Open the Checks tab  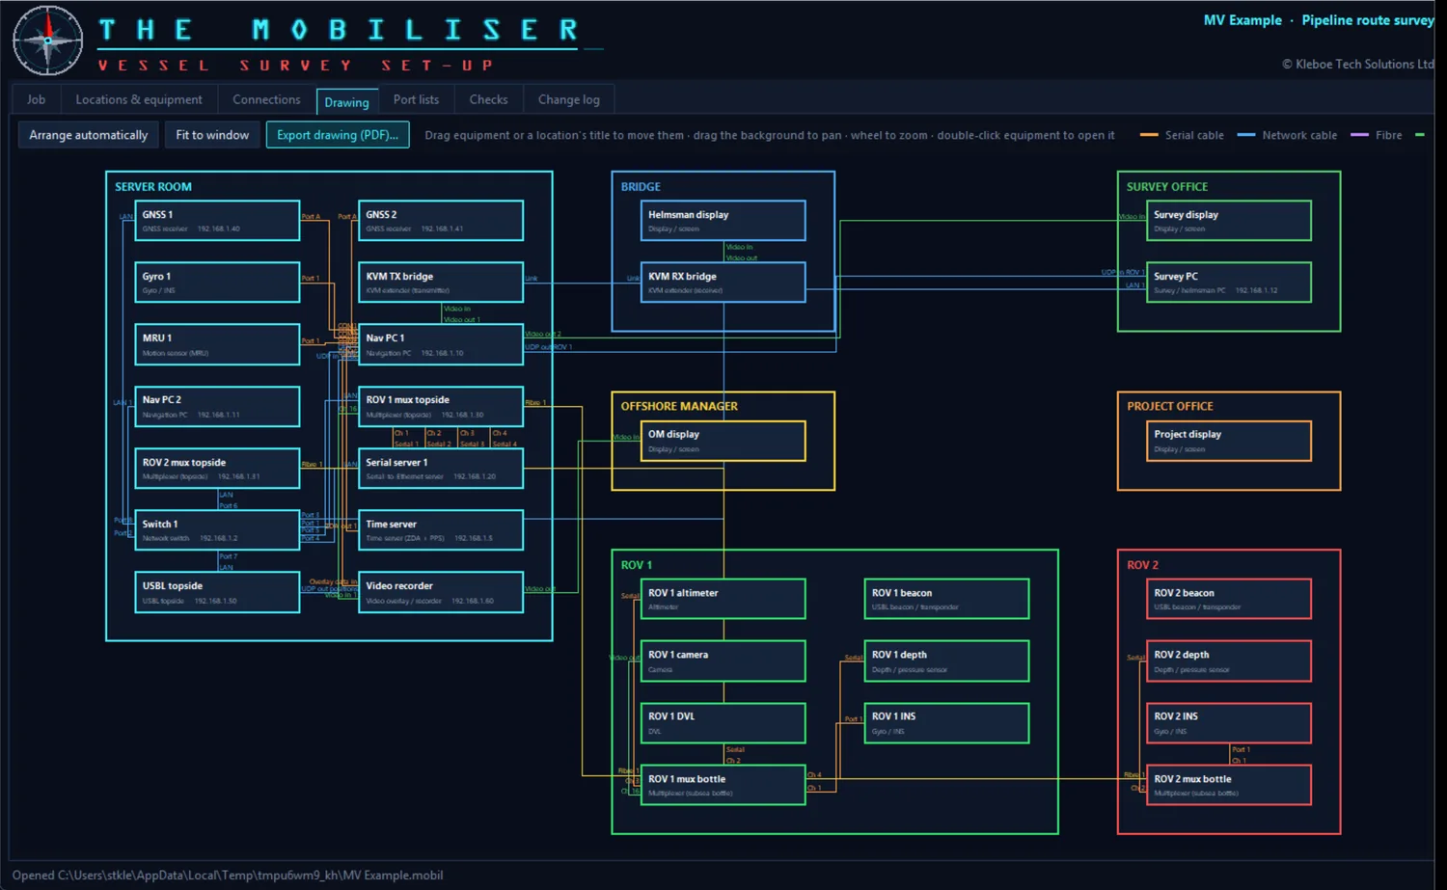(x=488, y=99)
